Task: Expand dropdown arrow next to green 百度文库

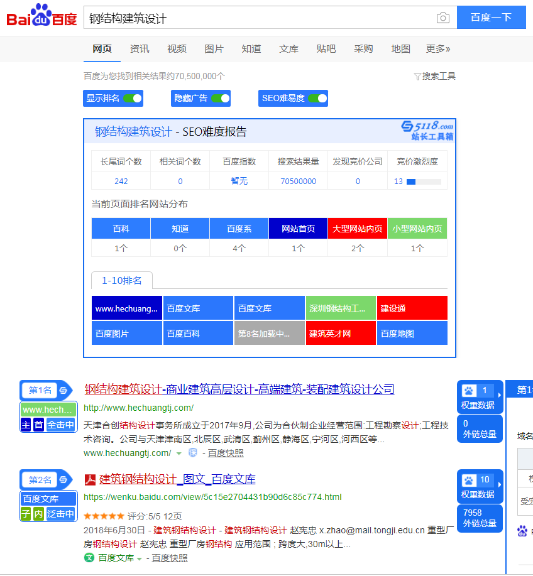Action: pos(140,559)
